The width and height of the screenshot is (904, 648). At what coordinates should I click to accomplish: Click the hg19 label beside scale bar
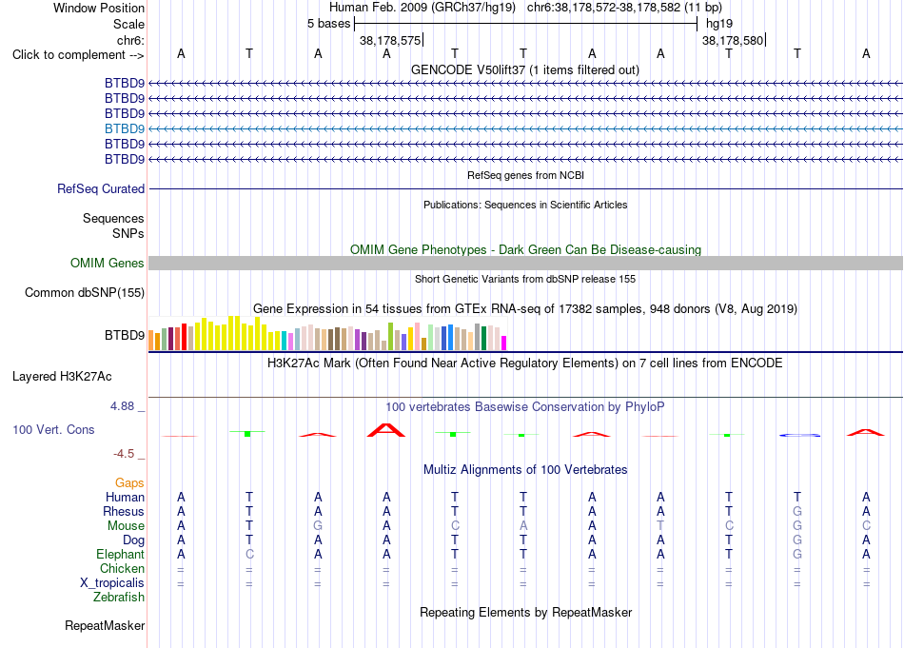[719, 24]
